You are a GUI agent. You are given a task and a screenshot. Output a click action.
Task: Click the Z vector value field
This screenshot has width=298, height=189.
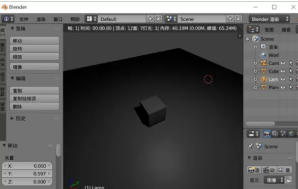click(x=27, y=182)
